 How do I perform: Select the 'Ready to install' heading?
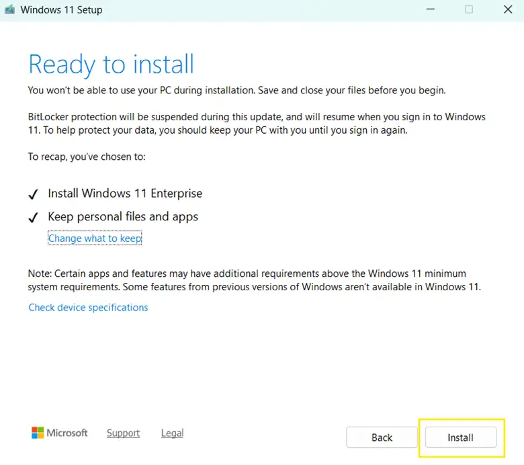click(111, 65)
